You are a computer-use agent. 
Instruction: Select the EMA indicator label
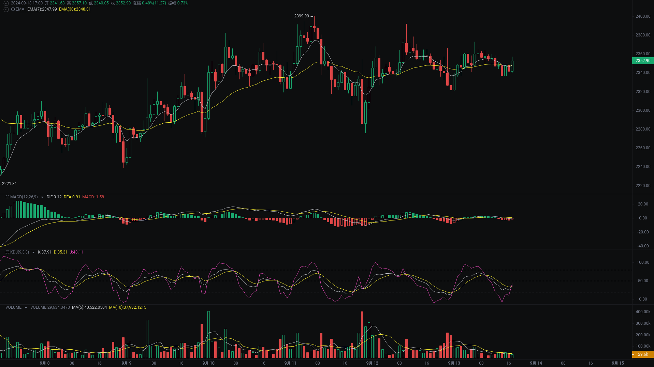click(x=20, y=9)
